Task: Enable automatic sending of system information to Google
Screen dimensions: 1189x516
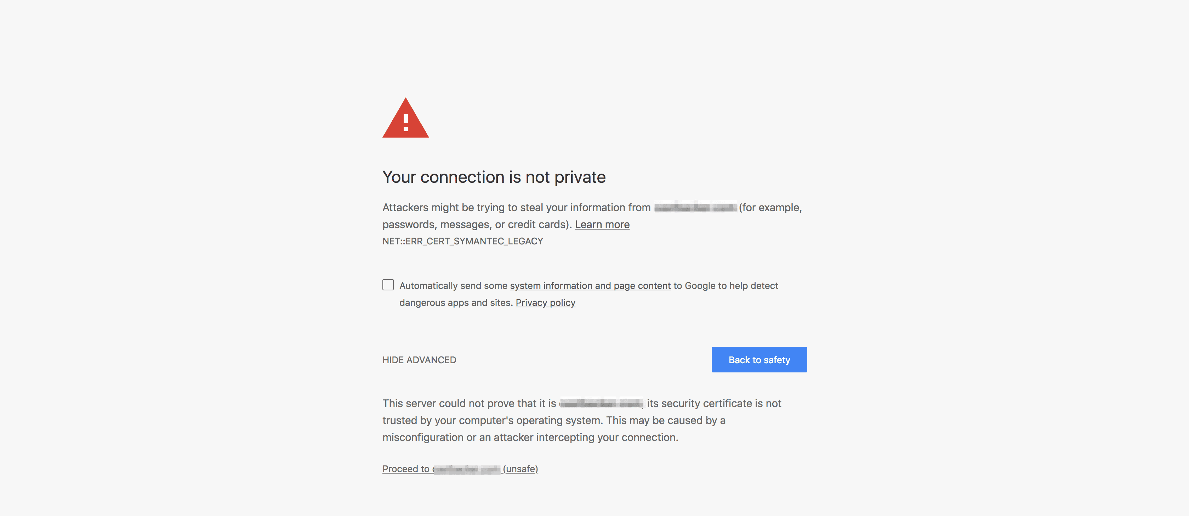Action: click(388, 285)
